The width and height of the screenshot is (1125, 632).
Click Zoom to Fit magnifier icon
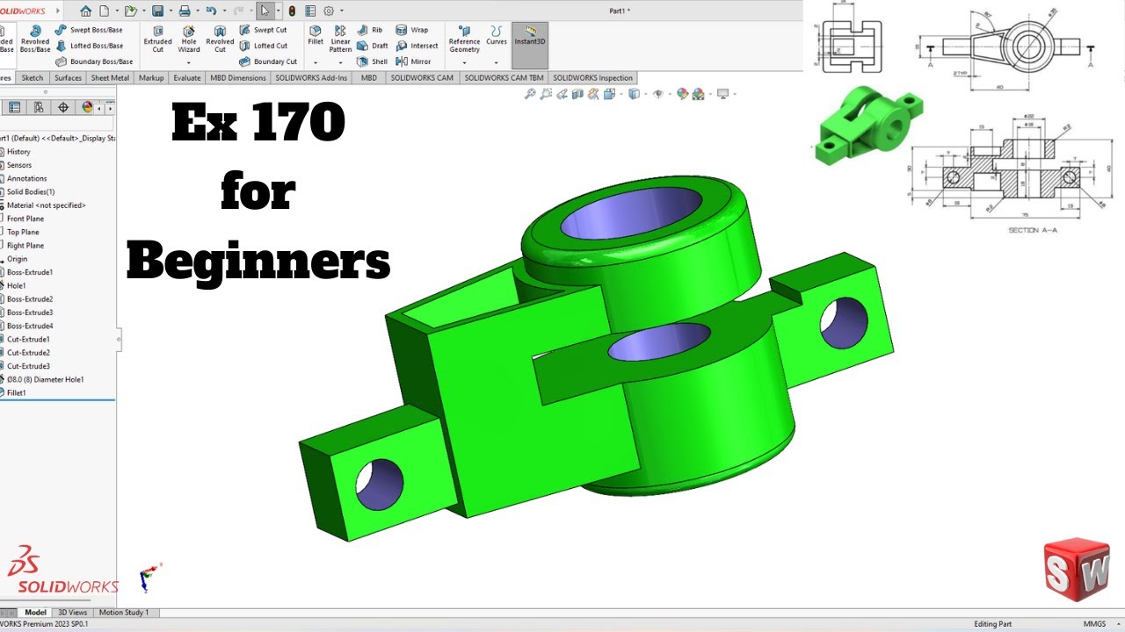pos(530,94)
